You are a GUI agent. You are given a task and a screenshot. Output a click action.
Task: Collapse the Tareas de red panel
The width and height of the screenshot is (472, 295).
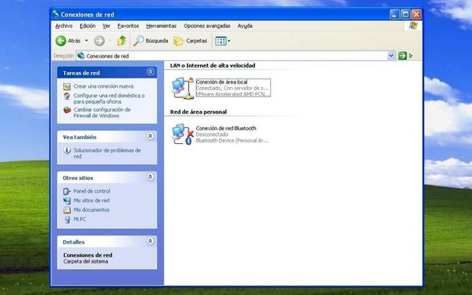[151, 72]
